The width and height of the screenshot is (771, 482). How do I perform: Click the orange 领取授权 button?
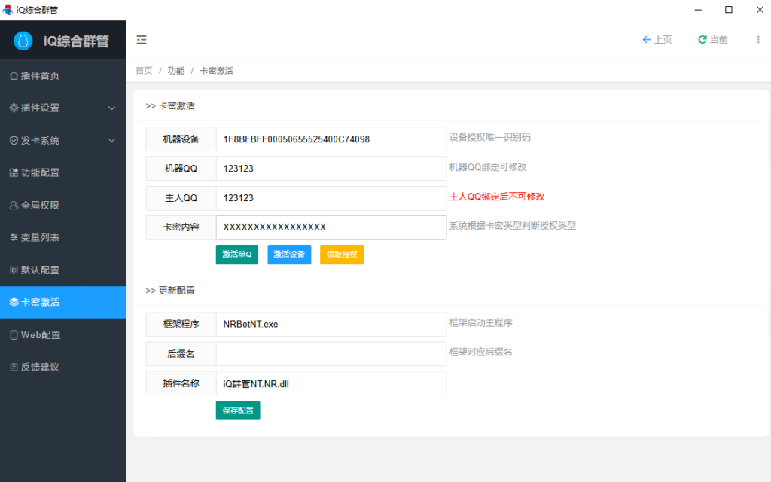(343, 255)
